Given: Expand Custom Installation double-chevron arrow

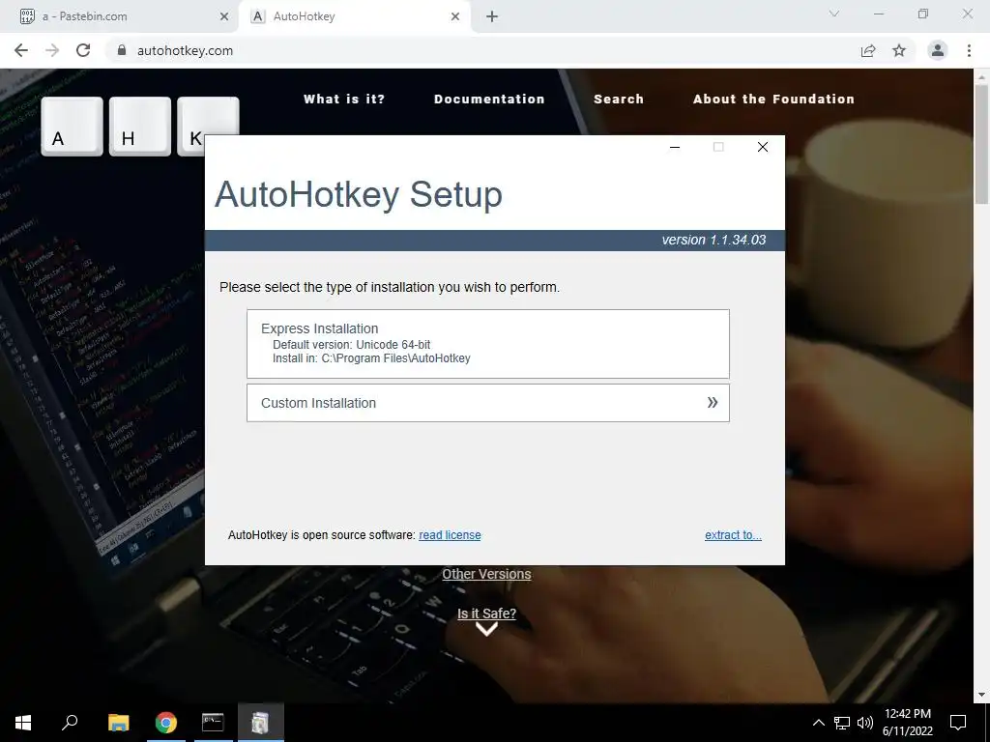Looking at the screenshot, I should tap(713, 403).
